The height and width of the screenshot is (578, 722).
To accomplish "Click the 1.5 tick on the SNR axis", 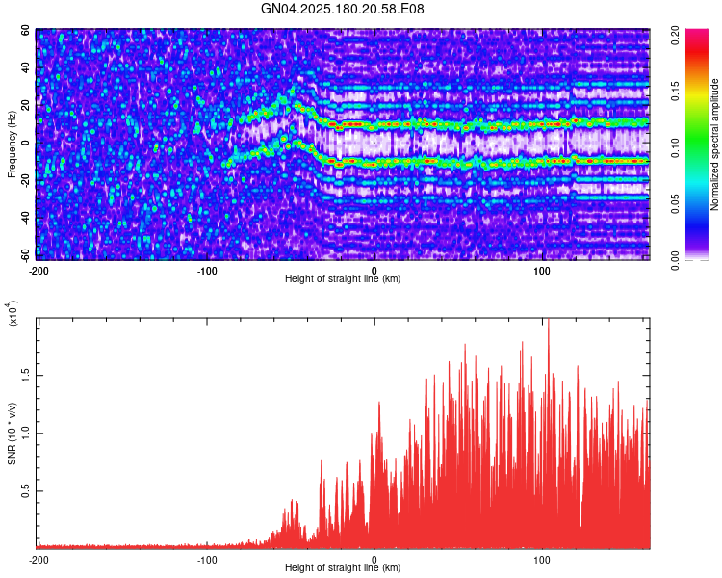I will 25,376.
